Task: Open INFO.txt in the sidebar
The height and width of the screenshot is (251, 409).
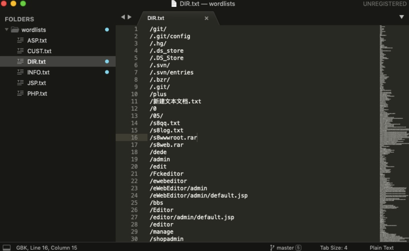Action: [38, 72]
